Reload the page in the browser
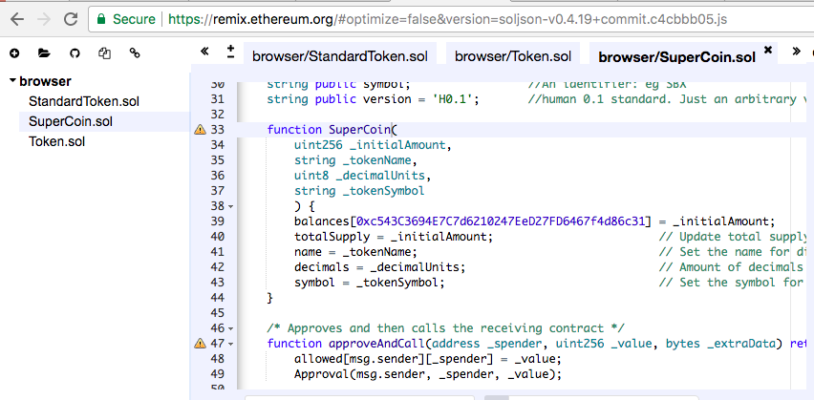 coord(70,18)
